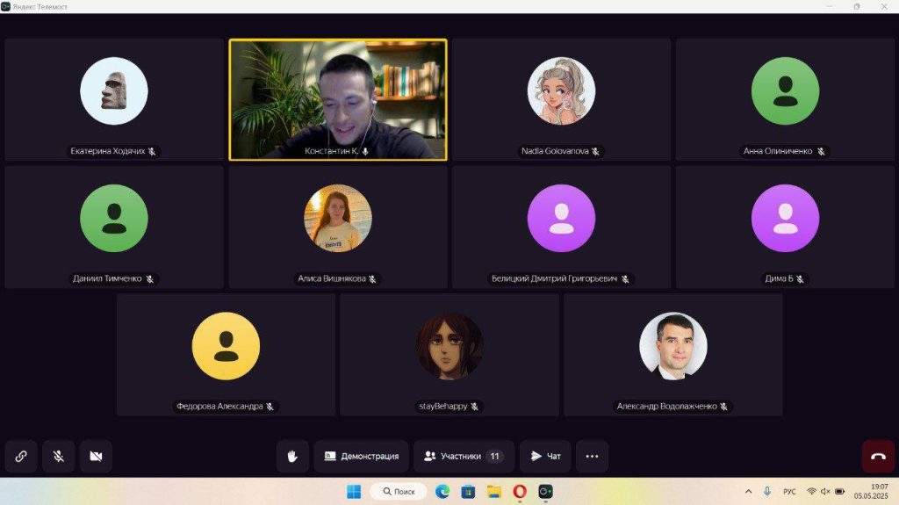Select Константин К.'s video tile
The image size is (899, 505).
point(338,99)
